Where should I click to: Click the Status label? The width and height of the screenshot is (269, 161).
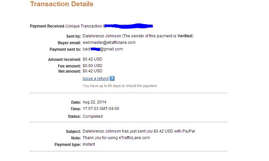pos(74,116)
